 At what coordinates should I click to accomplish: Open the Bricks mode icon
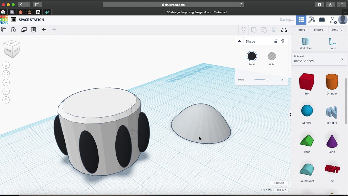point(322,20)
